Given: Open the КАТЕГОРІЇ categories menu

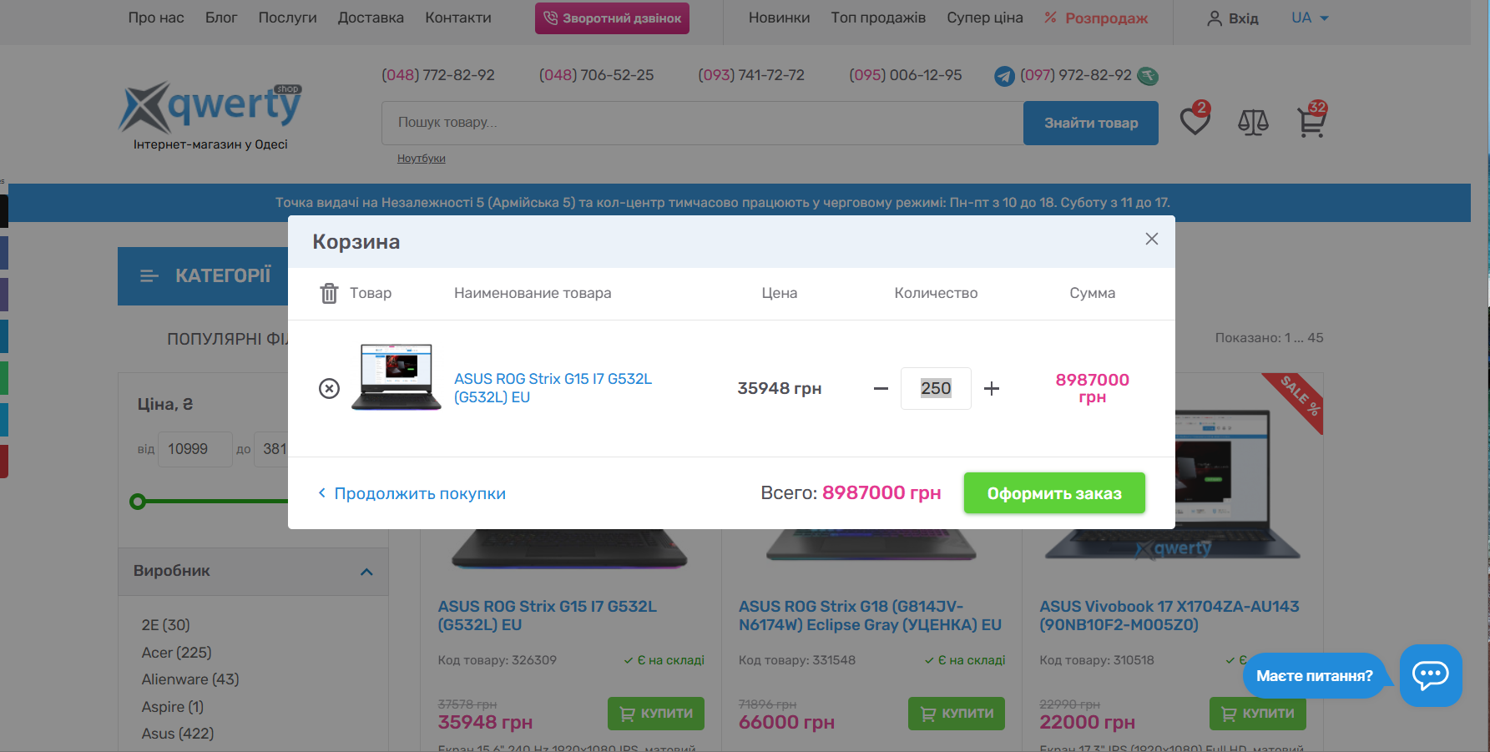Looking at the screenshot, I should click(203, 275).
